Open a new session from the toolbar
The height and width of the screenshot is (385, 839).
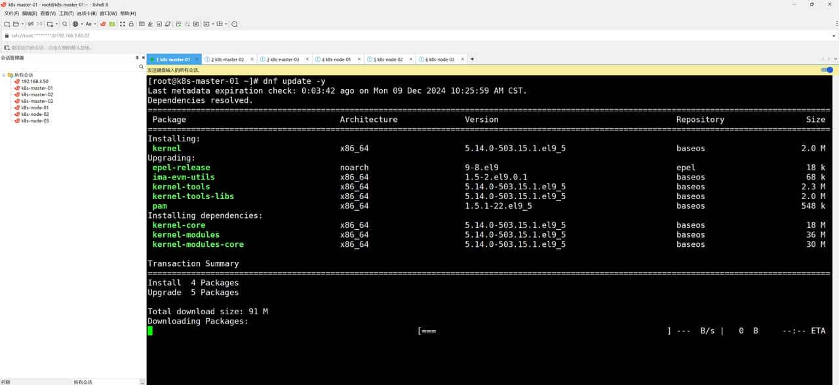[7, 24]
